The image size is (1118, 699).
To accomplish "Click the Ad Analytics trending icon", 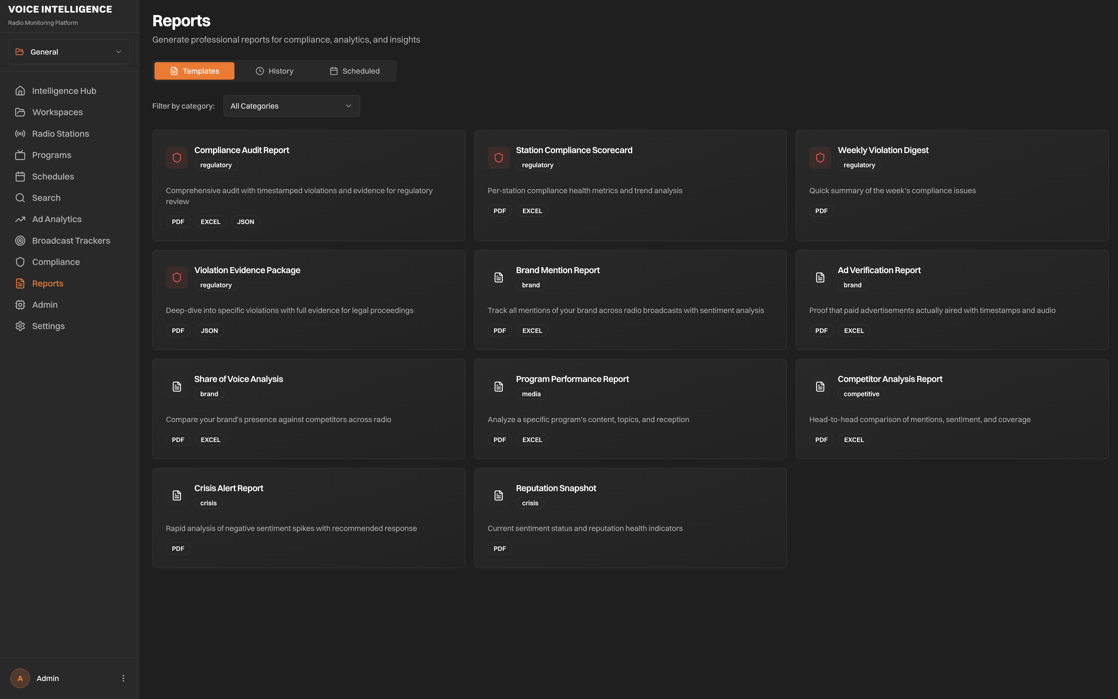I will click(20, 219).
